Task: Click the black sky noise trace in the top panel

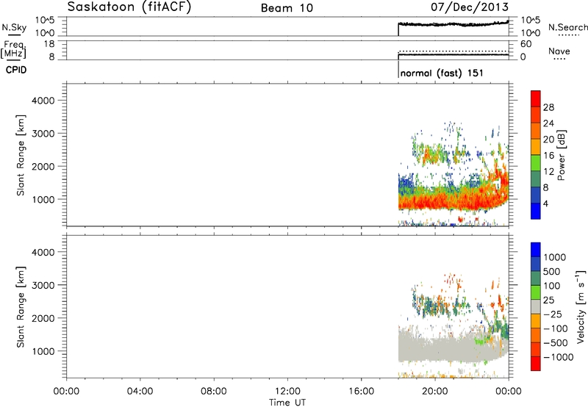Action: 453,24
